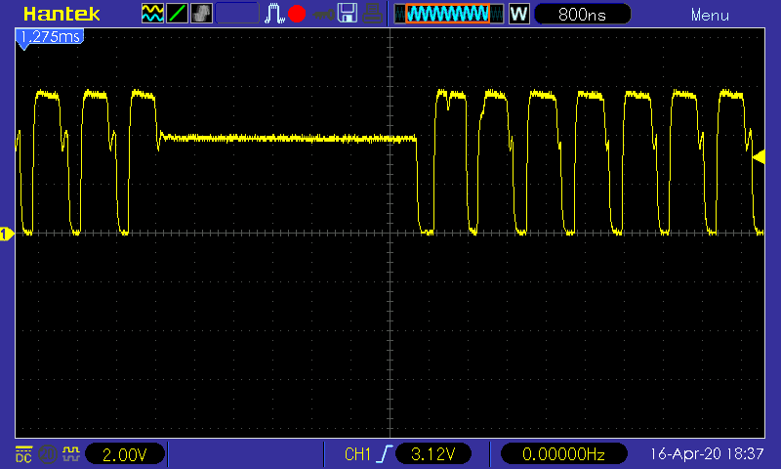Open the Menu button

click(710, 15)
